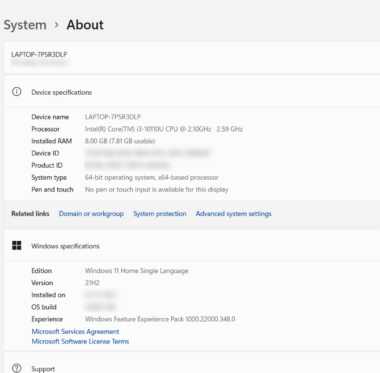Click the Related links label
Screen dimensions: 380x373
30,214
